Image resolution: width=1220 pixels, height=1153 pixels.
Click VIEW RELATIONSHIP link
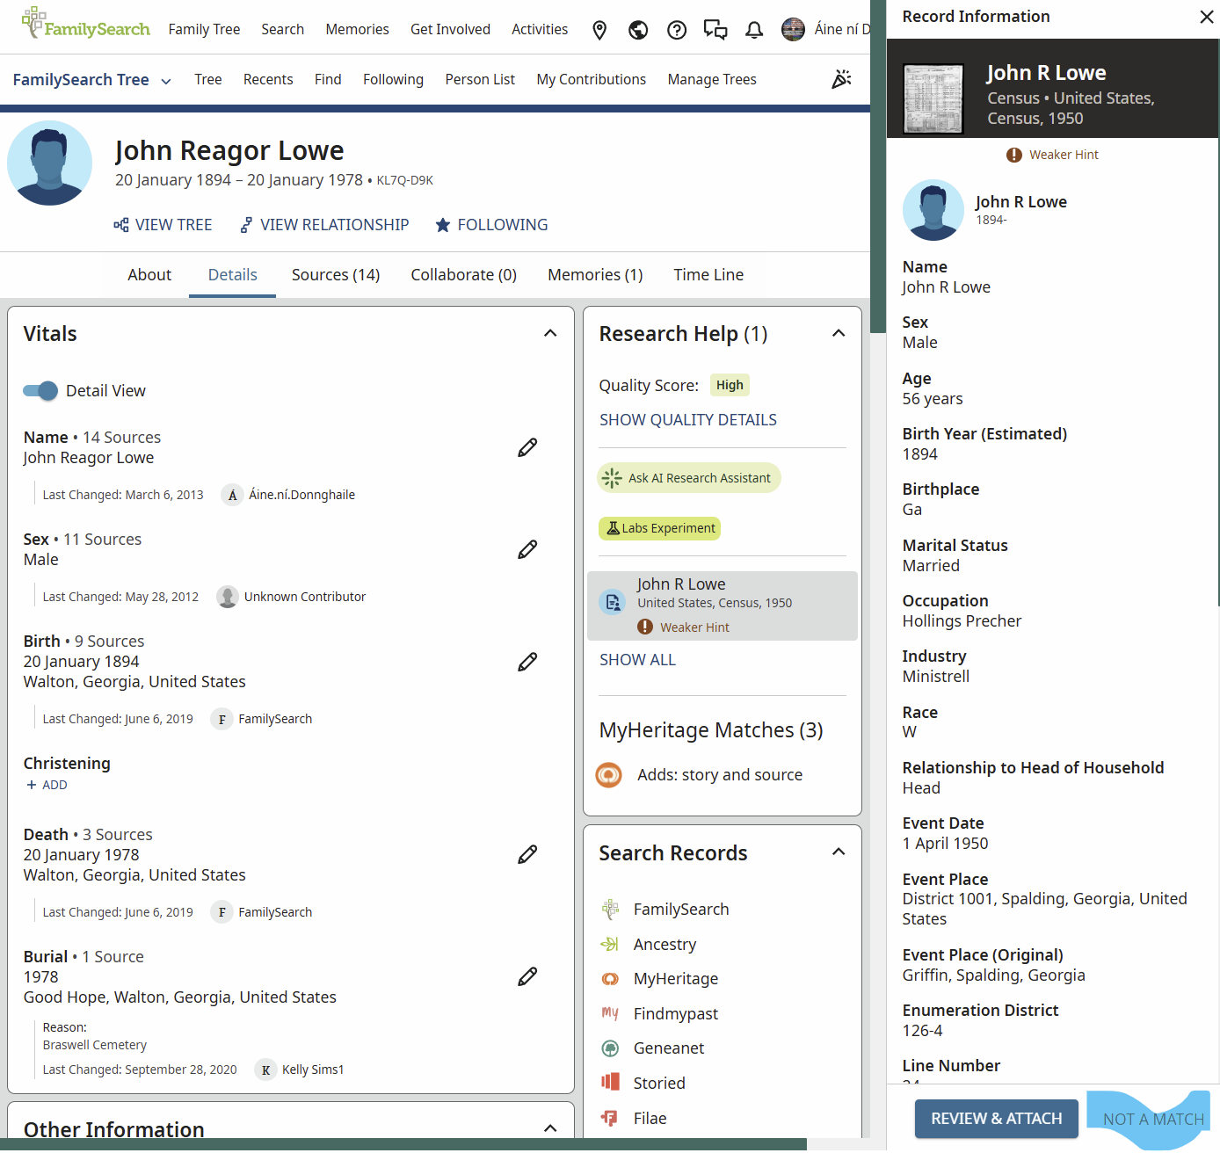(x=324, y=225)
